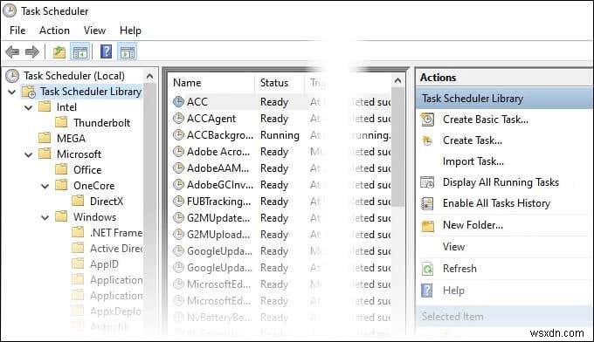Collapse the Windows folder node
This screenshot has height=342, width=594.
(45, 217)
